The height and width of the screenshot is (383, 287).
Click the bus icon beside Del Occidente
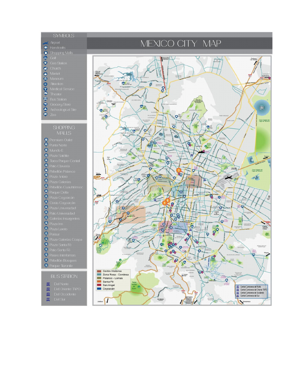click(48, 294)
